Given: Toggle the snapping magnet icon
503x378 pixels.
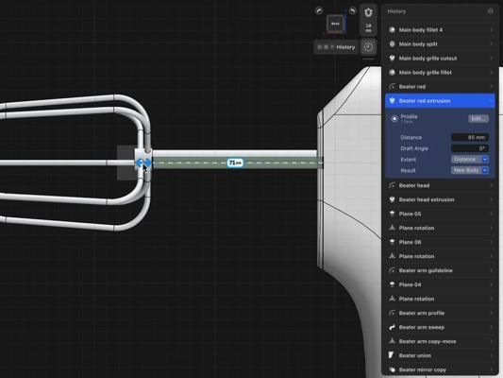Looking at the screenshot, I should point(368,13).
